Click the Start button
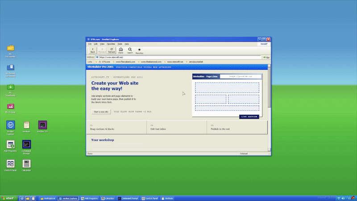Image resolution: width=357 pixels, height=201 pixels. pyautogui.click(x=8, y=198)
